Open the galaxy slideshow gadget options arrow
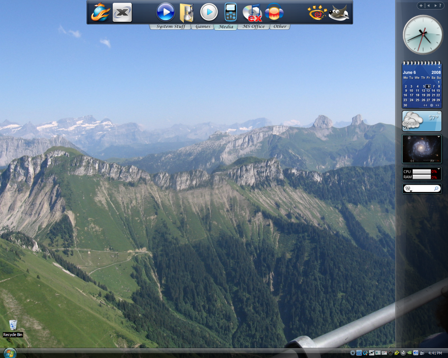Screen dimensions: 448x358 [438, 137]
